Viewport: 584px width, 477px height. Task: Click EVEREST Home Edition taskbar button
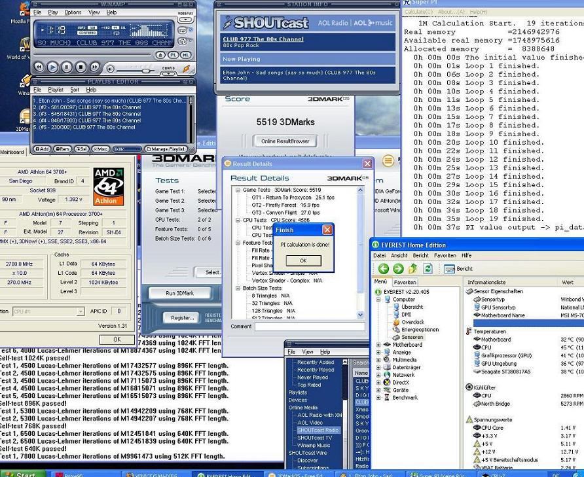coord(228,474)
